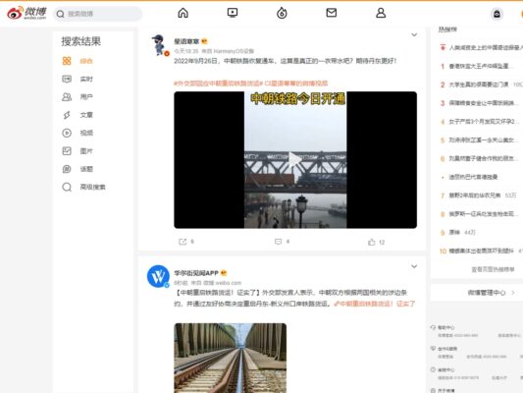Click 查看完整热搜榜单 link

click(493, 269)
